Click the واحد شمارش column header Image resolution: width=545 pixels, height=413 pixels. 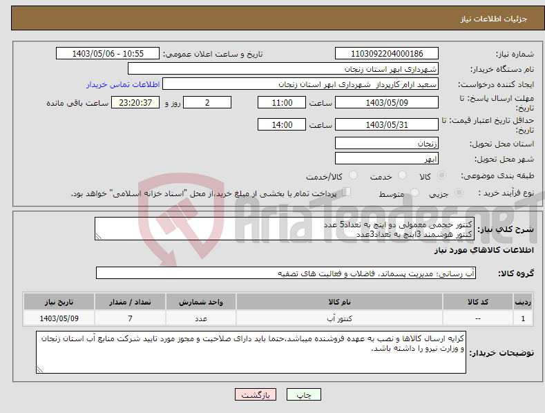click(x=201, y=302)
